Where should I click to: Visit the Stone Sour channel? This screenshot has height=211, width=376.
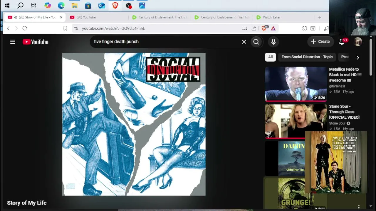coord(337,123)
